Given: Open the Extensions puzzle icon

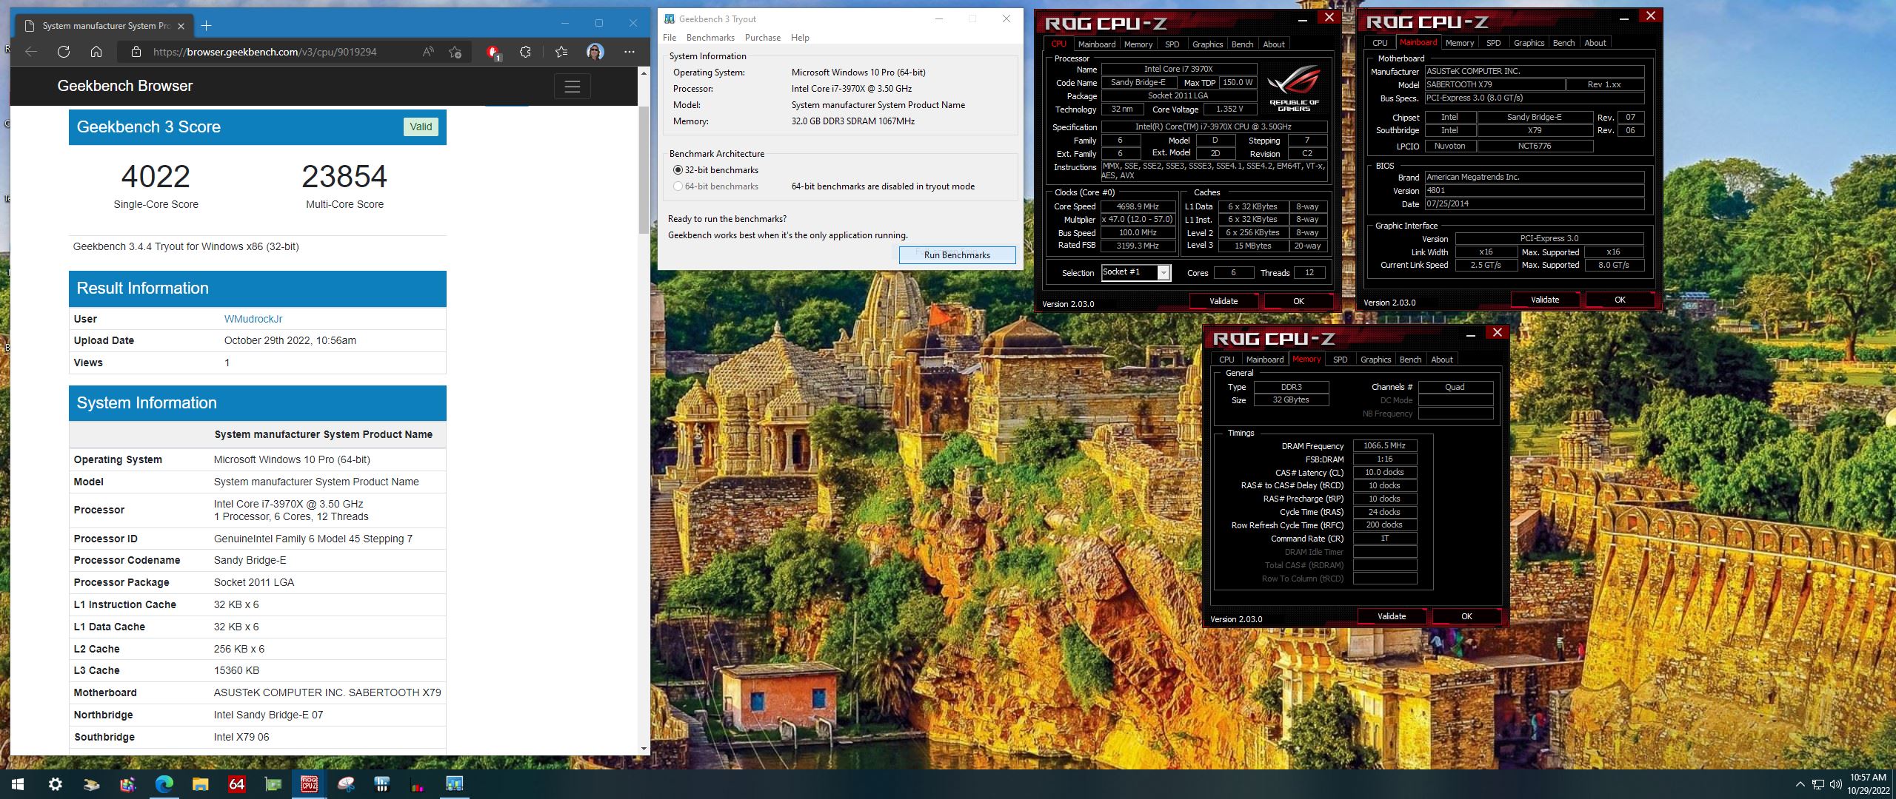Looking at the screenshot, I should [x=525, y=52].
